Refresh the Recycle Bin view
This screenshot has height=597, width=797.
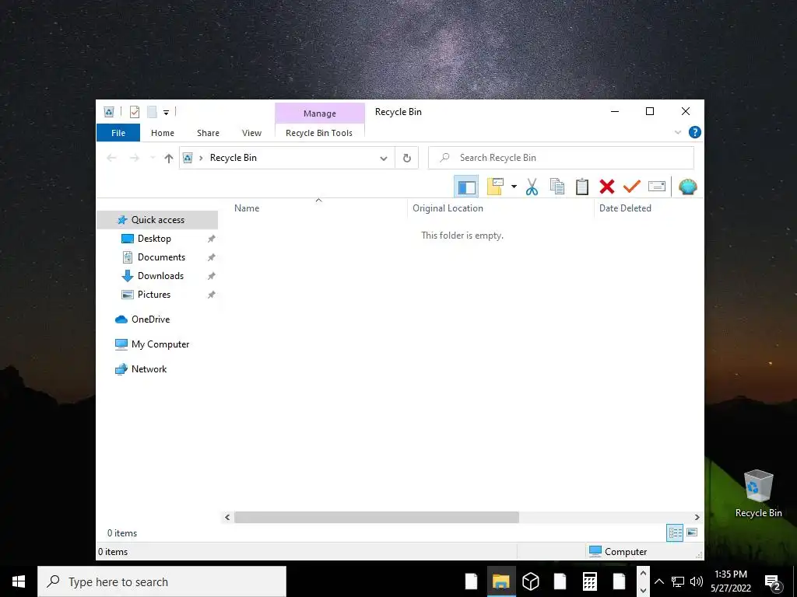click(x=406, y=158)
